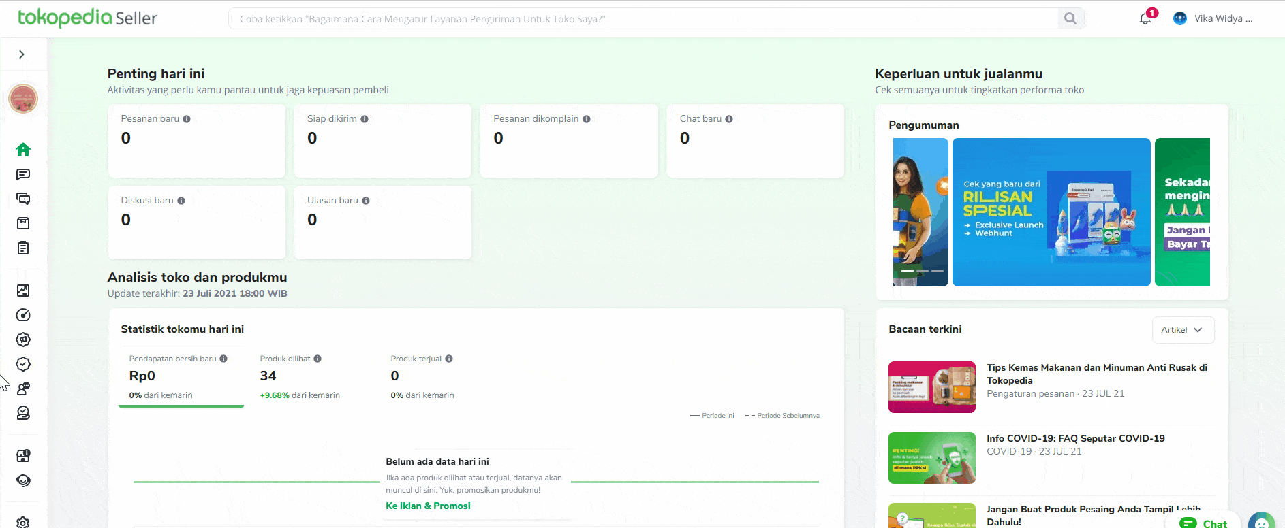
Task: Click the smiley assistant bubble beside Chat
Action: pyautogui.click(x=1263, y=521)
